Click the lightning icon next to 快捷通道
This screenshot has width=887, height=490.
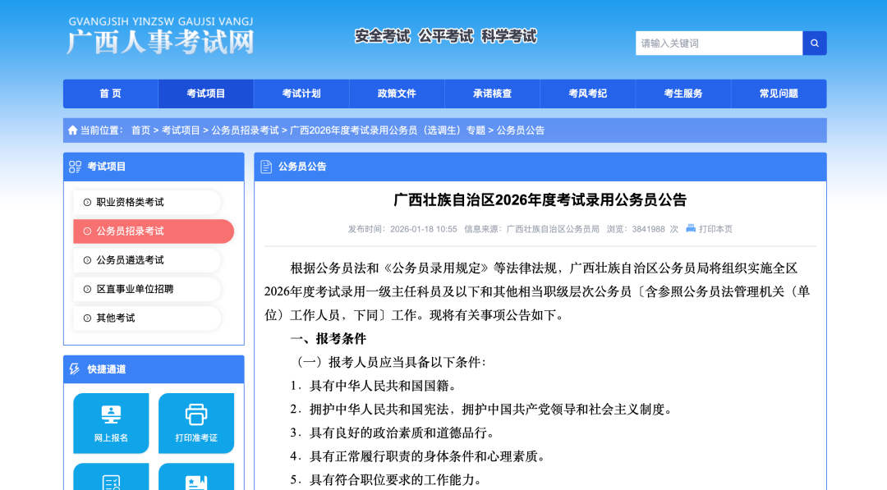(x=76, y=369)
